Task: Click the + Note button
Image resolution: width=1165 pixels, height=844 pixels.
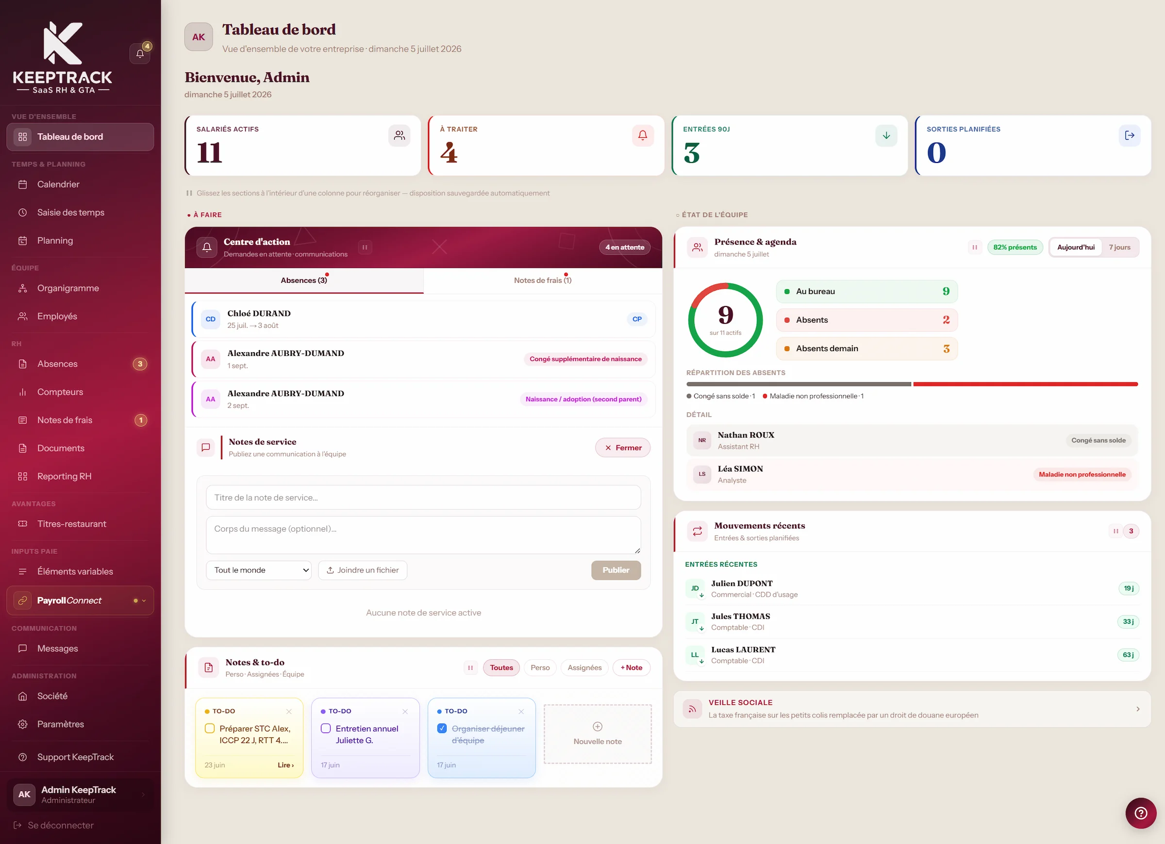Action: pyautogui.click(x=632, y=668)
